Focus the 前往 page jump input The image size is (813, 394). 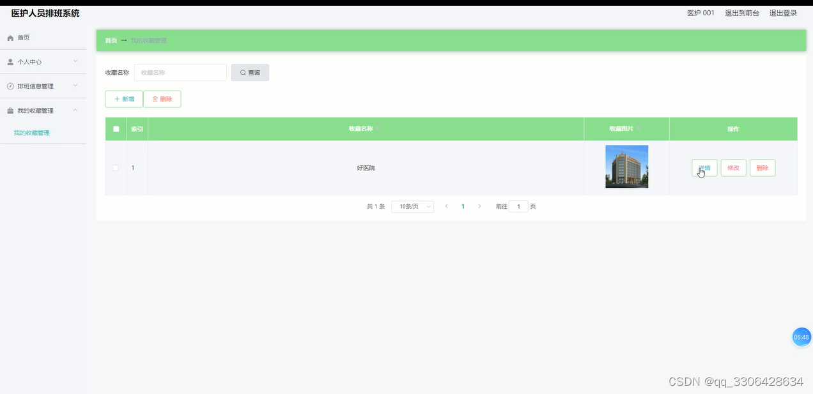[x=518, y=206]
